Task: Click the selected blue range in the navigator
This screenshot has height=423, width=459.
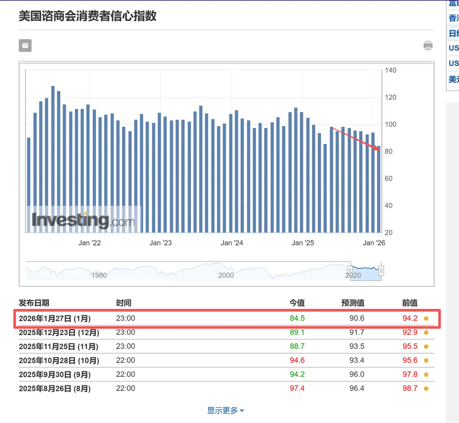Action: (366, 272)
